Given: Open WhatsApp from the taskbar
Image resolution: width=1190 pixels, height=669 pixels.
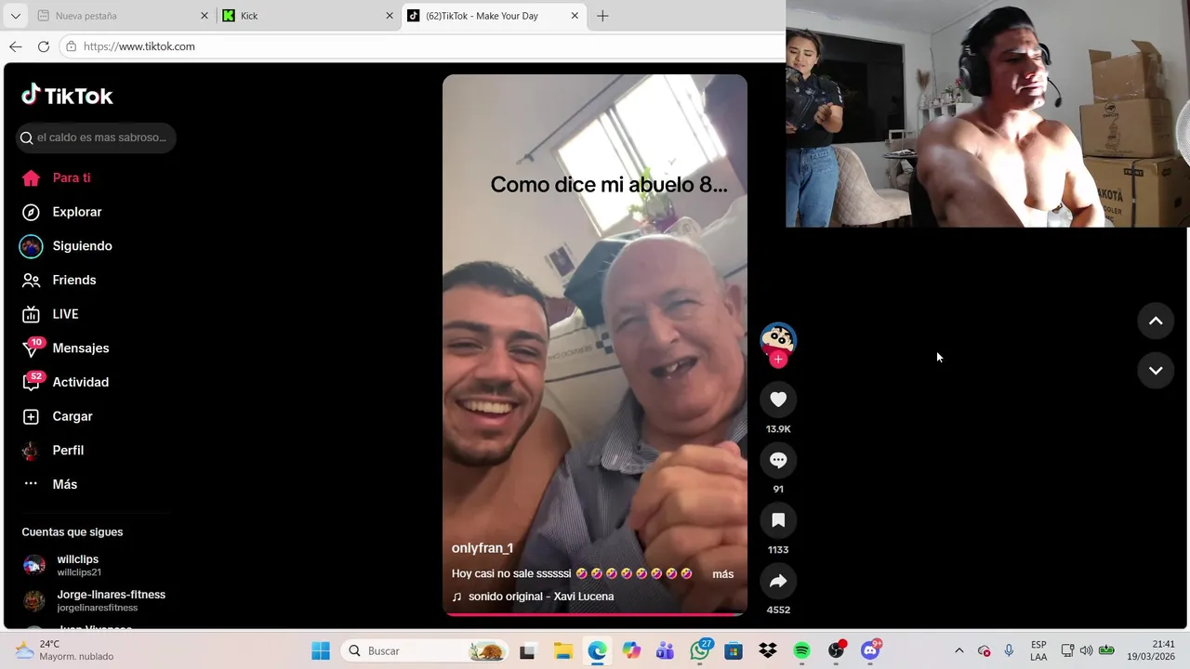Looking at the screenshot, I should click(700, 650).
